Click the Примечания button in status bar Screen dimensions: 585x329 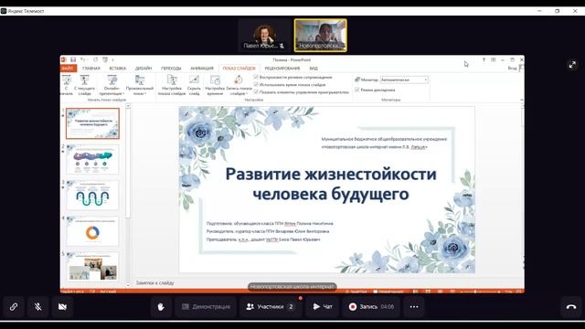[x=388, y=292]
